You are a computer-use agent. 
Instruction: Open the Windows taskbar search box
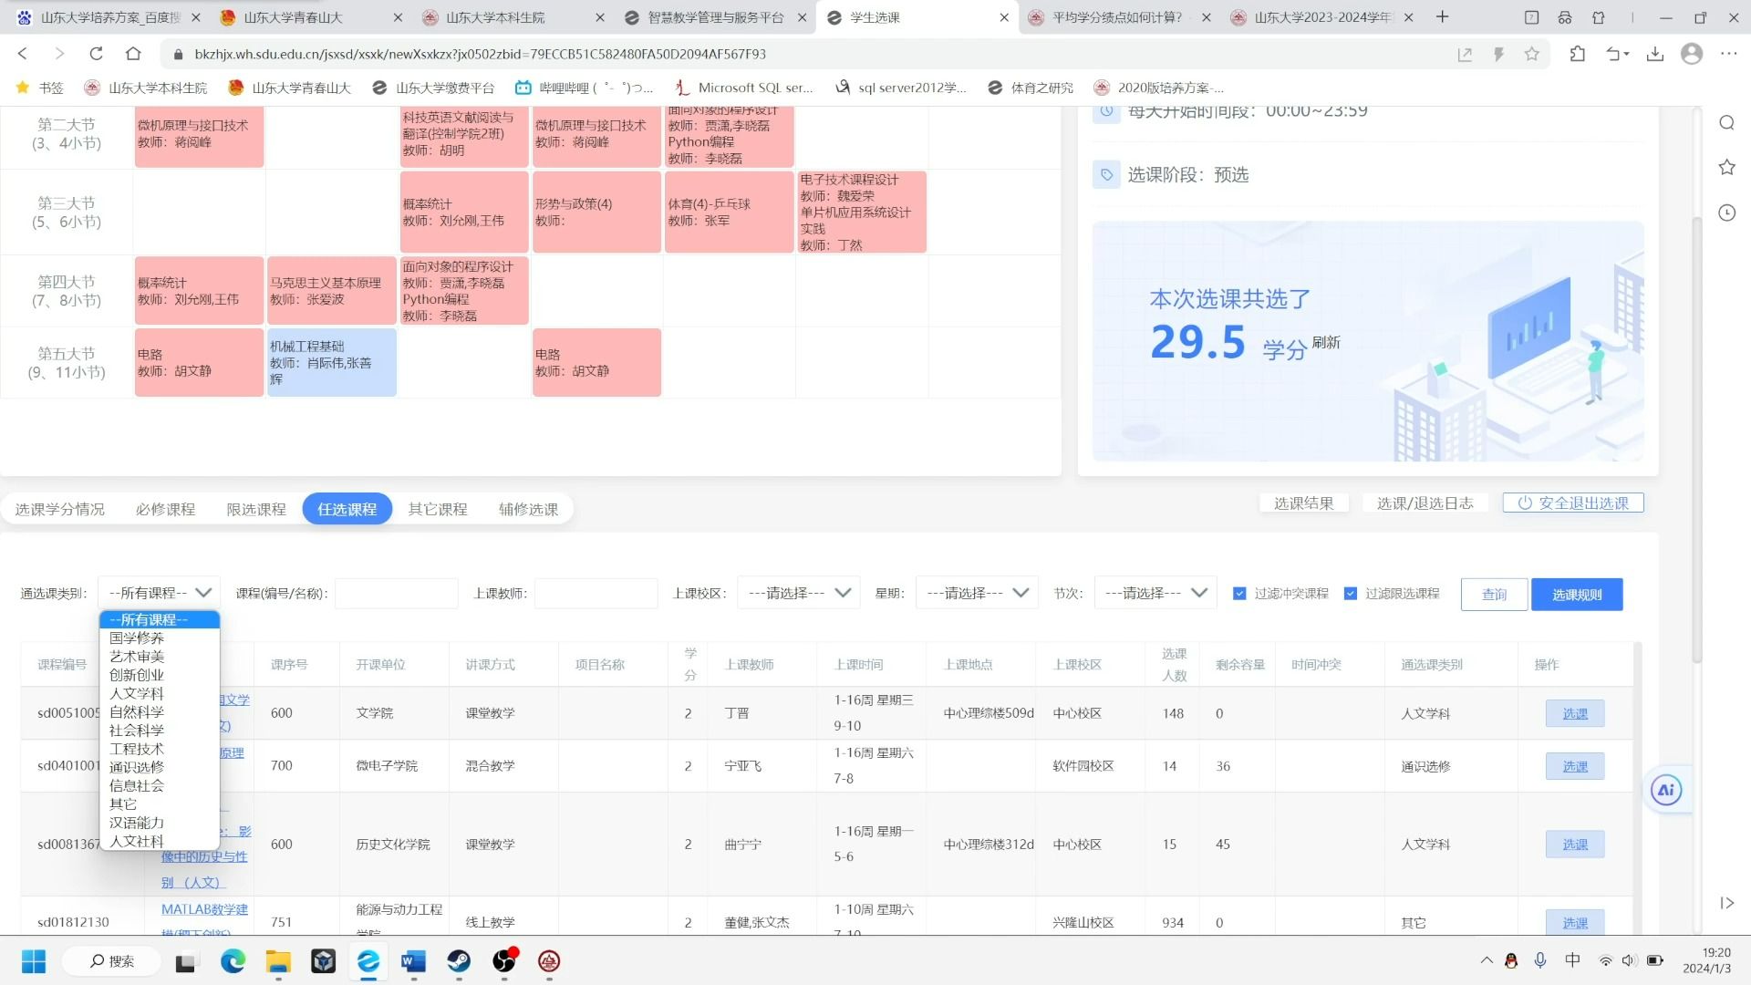111,961
